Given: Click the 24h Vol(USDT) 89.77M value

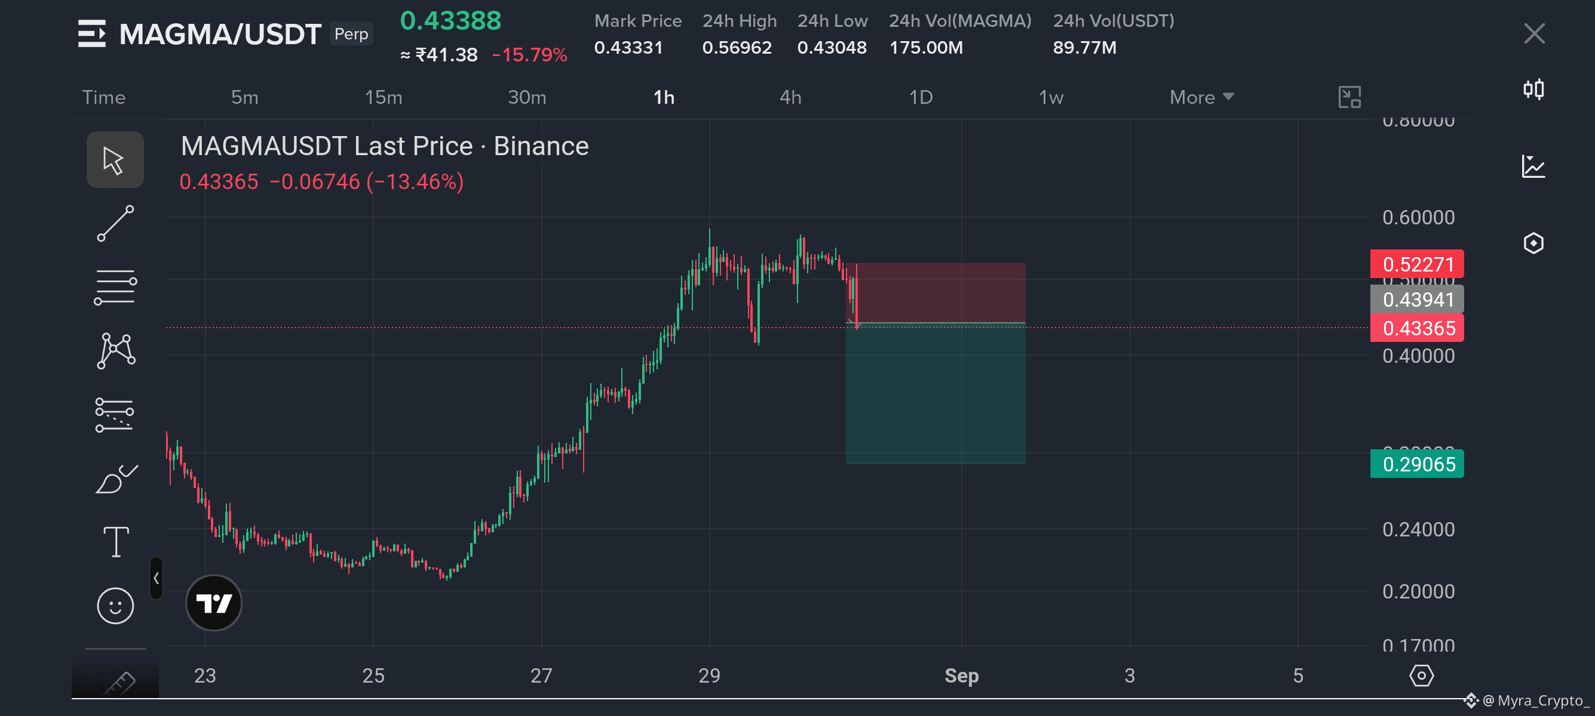Looking at the screenshot, I should click(1084, 48).
